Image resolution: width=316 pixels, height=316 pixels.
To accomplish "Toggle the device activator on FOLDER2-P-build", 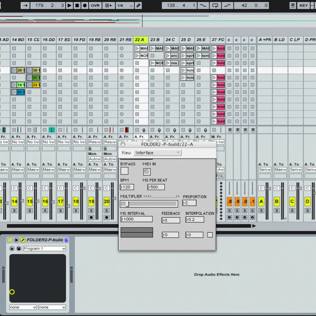I will pyautogui.click(x=10, y=240).
